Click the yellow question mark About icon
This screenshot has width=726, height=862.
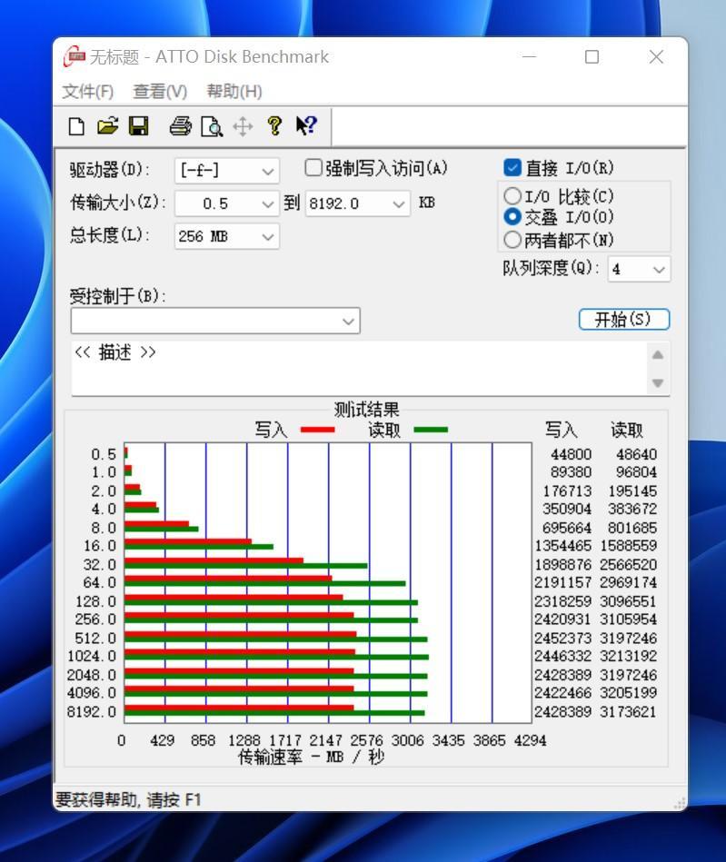pos(274,126)
